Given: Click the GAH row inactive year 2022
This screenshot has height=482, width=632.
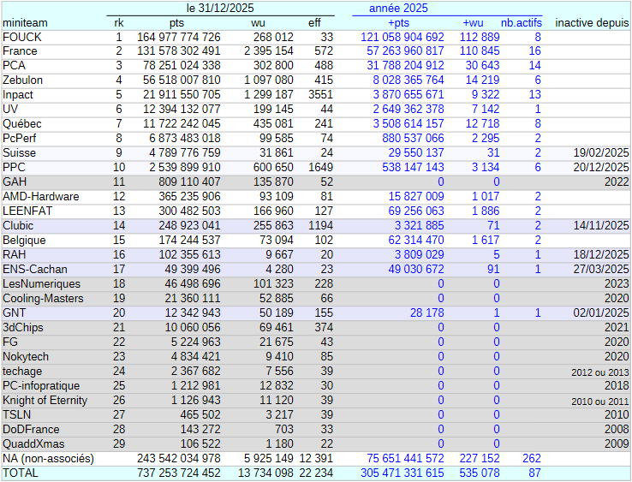Looking at the screenshot, I should tap(617, 182).
